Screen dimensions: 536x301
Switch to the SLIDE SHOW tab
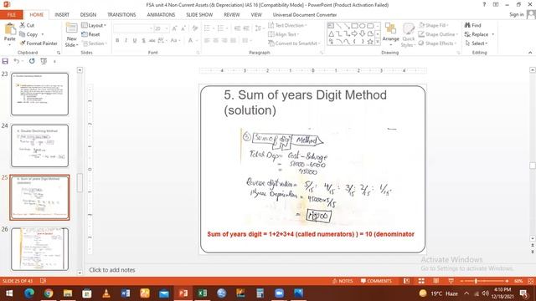199,15
